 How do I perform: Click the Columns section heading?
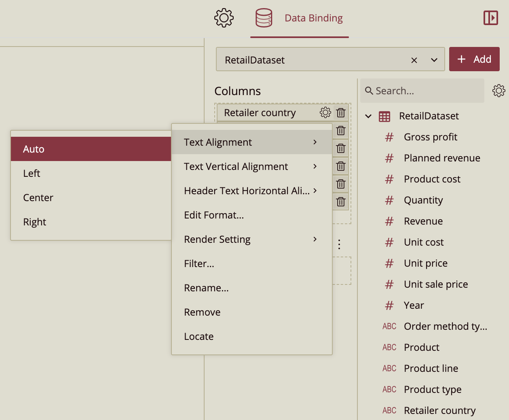click(x=237, y=91)
